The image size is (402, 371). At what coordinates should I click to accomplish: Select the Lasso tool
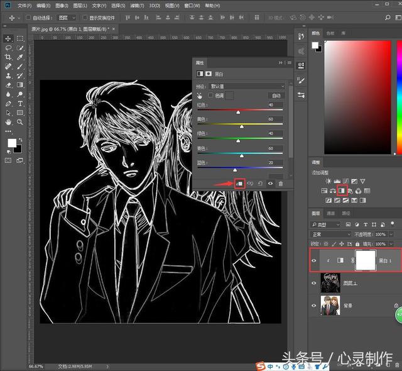(8, 48)
